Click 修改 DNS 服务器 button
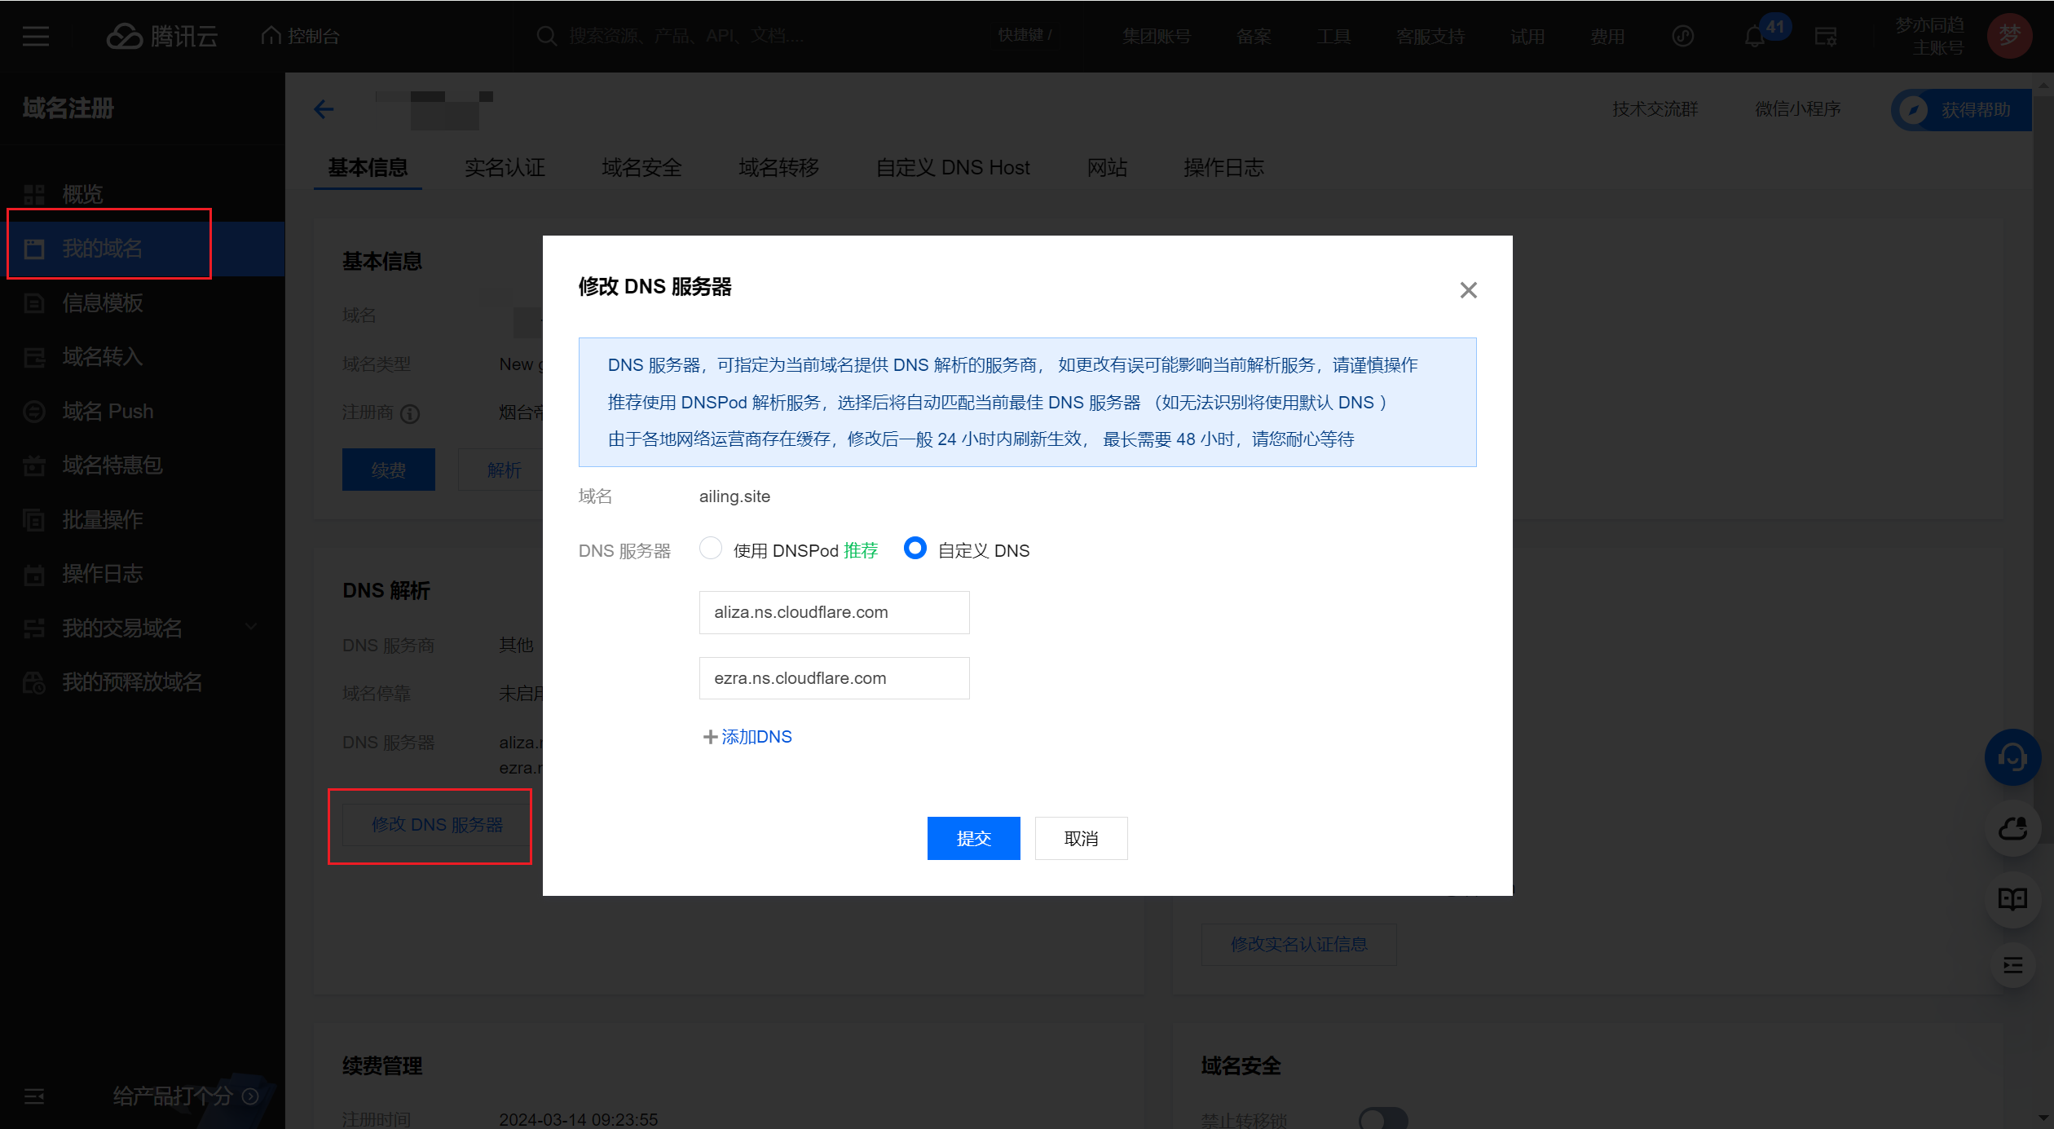Viewport: 2054px width, 1129px height. click(438, 825)
